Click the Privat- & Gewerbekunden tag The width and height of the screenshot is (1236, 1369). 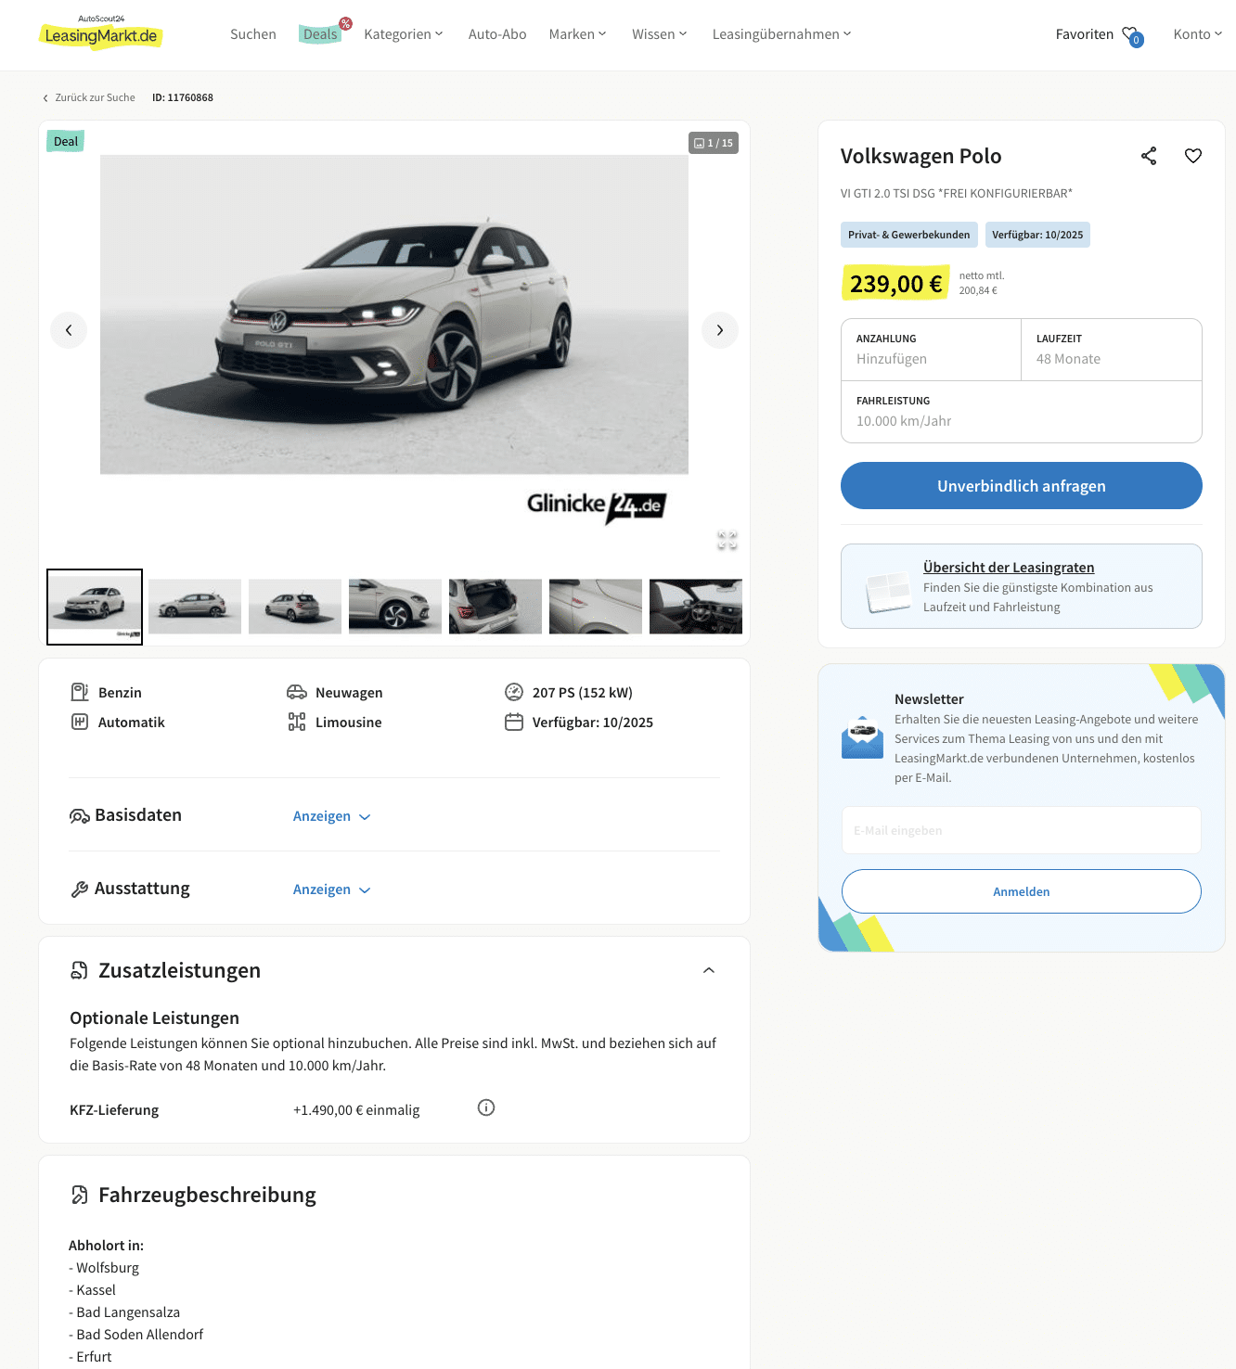pos(909,235)
